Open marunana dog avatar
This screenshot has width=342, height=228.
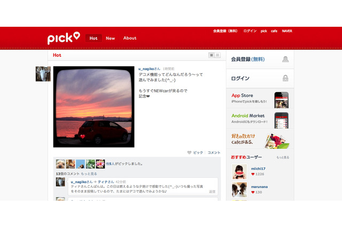(x=239, y=190)
